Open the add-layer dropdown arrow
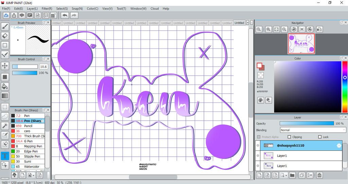This screenshot has height=184, width=348. tap(286, 176)
